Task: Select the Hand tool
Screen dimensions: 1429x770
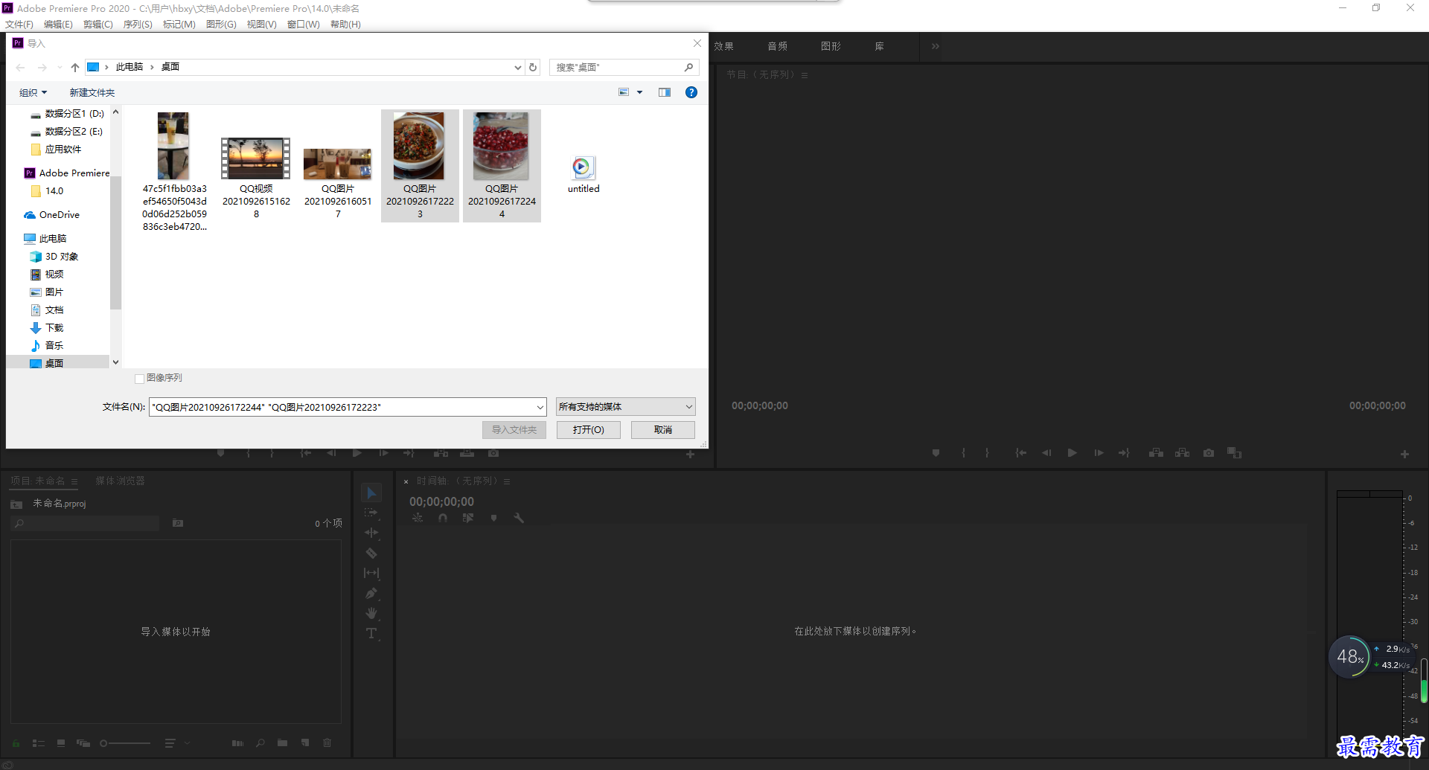Action: coord(371,613)
